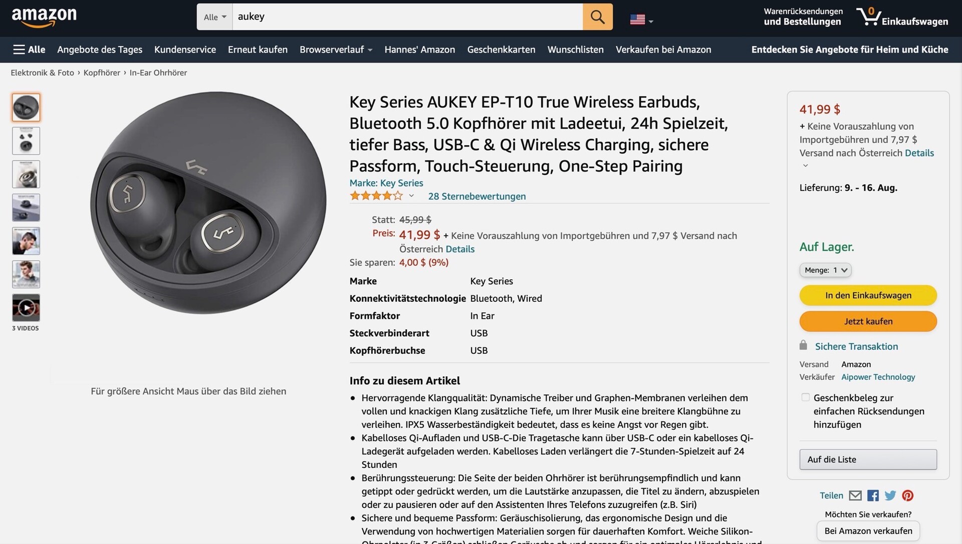Click the orange search magnifier button
The width and height of the screenshot is (962, 544).
(597, 17)
